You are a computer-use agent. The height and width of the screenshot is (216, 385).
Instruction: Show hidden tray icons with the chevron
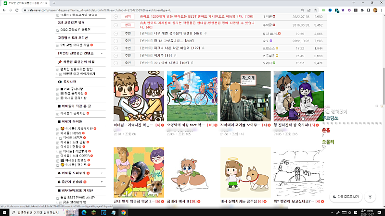332,213
